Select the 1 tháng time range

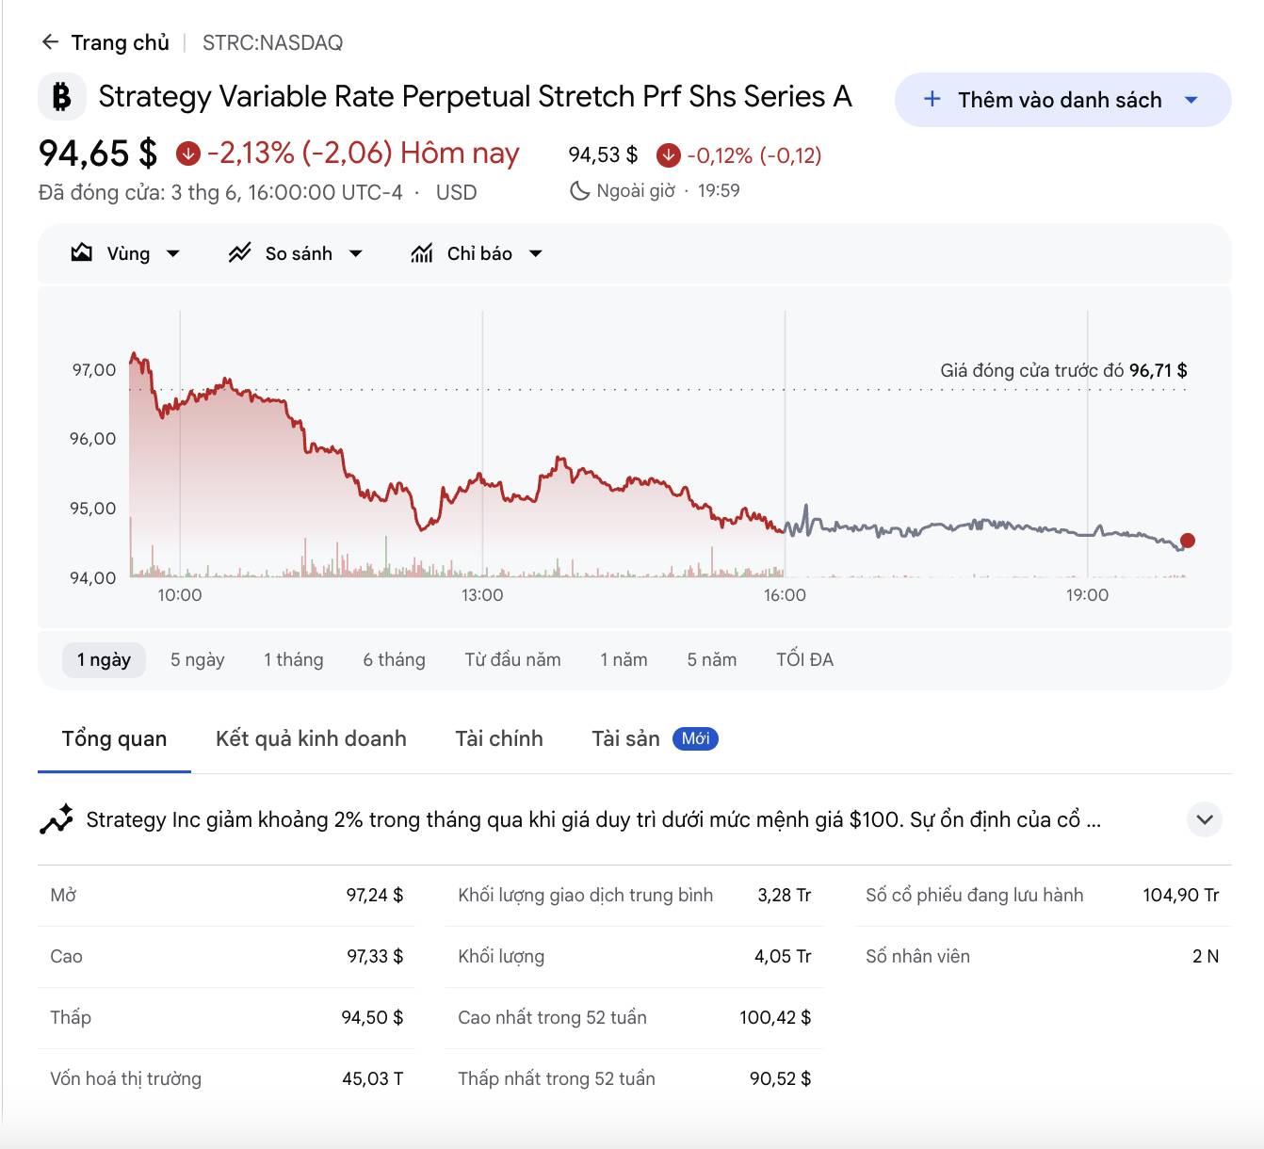pyautogui.click(x=294, y=659)
